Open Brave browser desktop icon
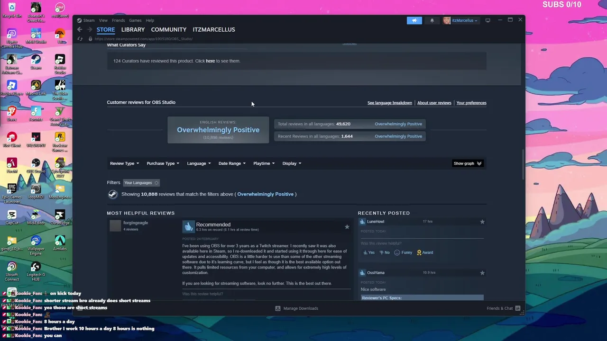 (12, 114)
